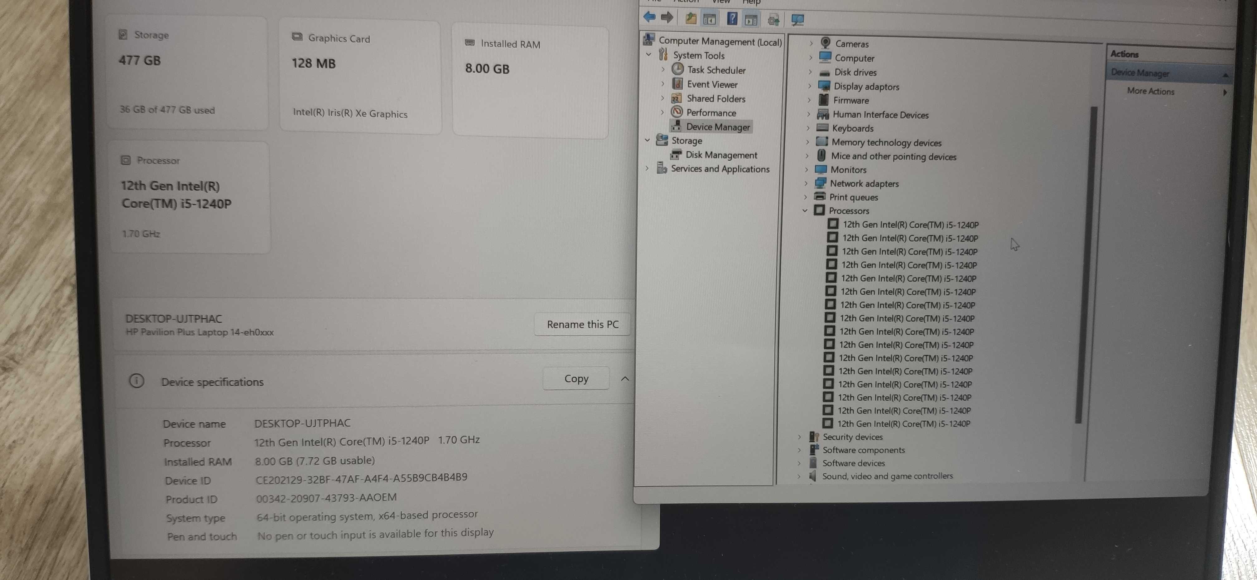The height and width of the screenshot is (580, 1257).
Task: Expand the Display adaptors category
Action: click(810, 86)
